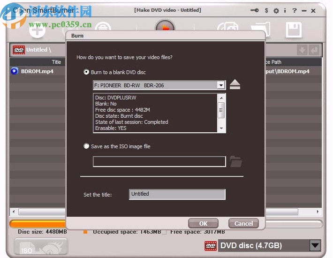Image resolution: width=333 pixels, height=258 pixels.
Task: Click the DVD icon by disc type selector
Action: click(x=211, y=246)
